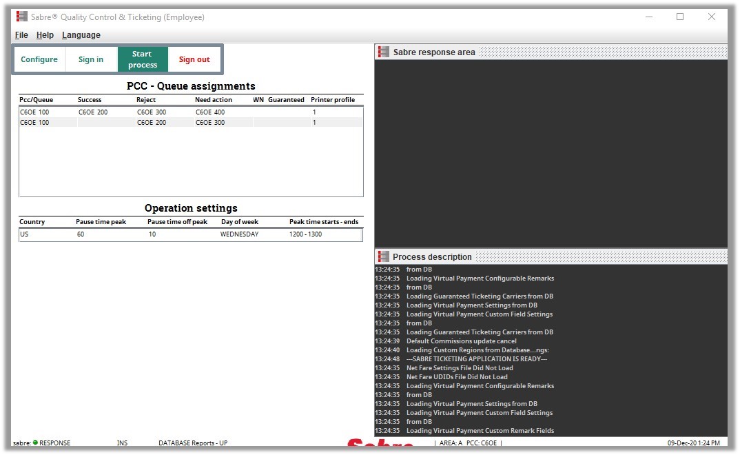This screenshot has height=455, width=740.
Task: Click the WN column header
Action: [258, 99]
